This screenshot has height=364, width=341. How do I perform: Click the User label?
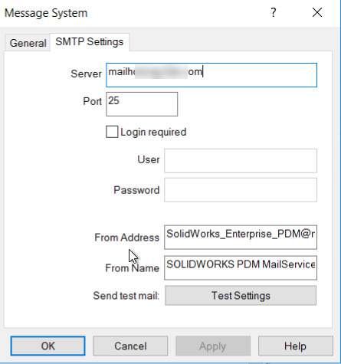point(149,159)
